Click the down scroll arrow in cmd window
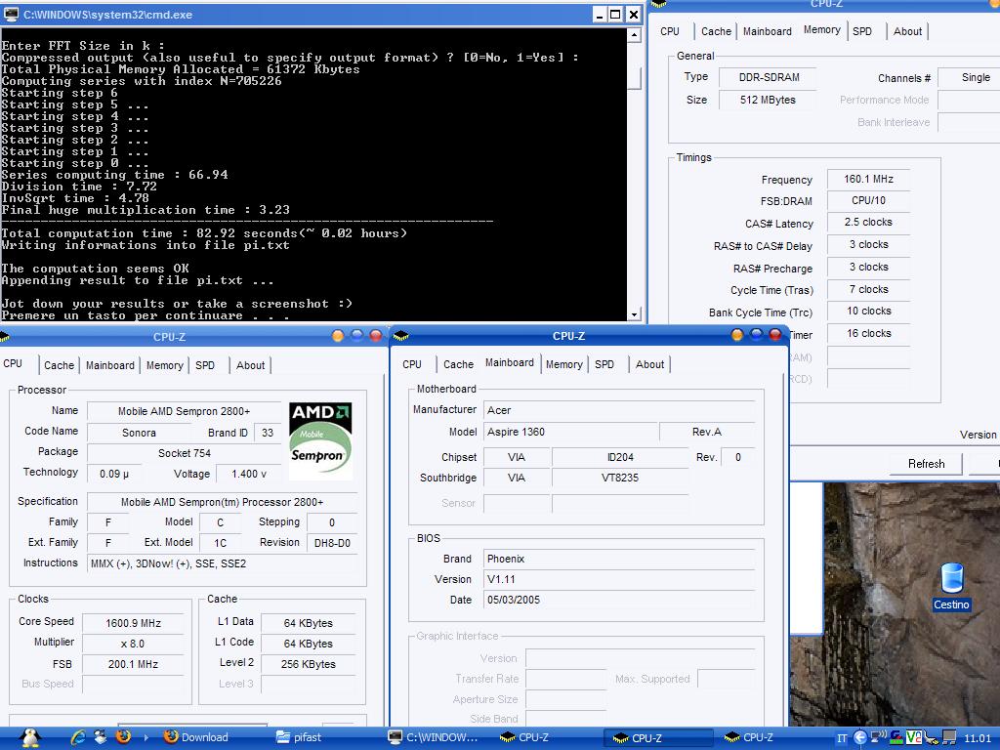This screenshot has width=1000, height=750. pos(633,313)
